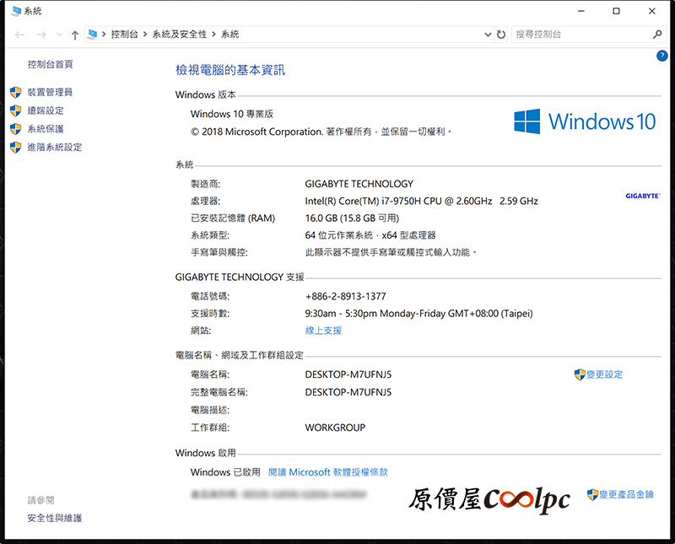Open help with the blue question mark
The height and width of the screenshot is (544, 675).
[x=662, y=56]
